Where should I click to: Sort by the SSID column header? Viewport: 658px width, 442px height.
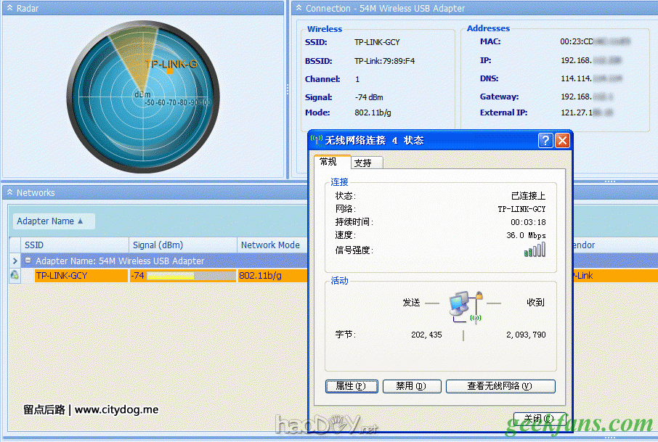click(34, 245)
